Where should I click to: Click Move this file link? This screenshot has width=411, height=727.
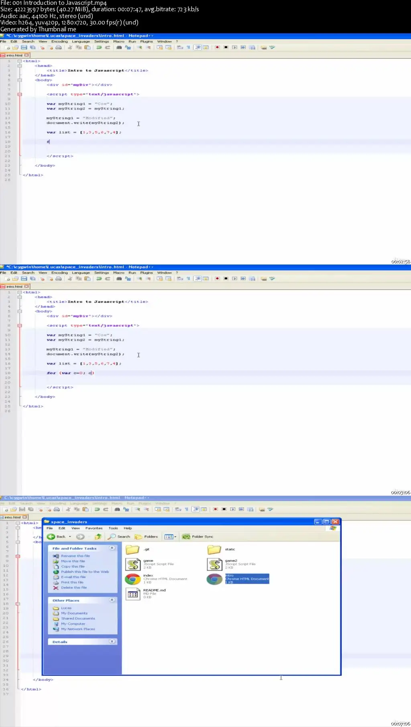tap(73, 561)
